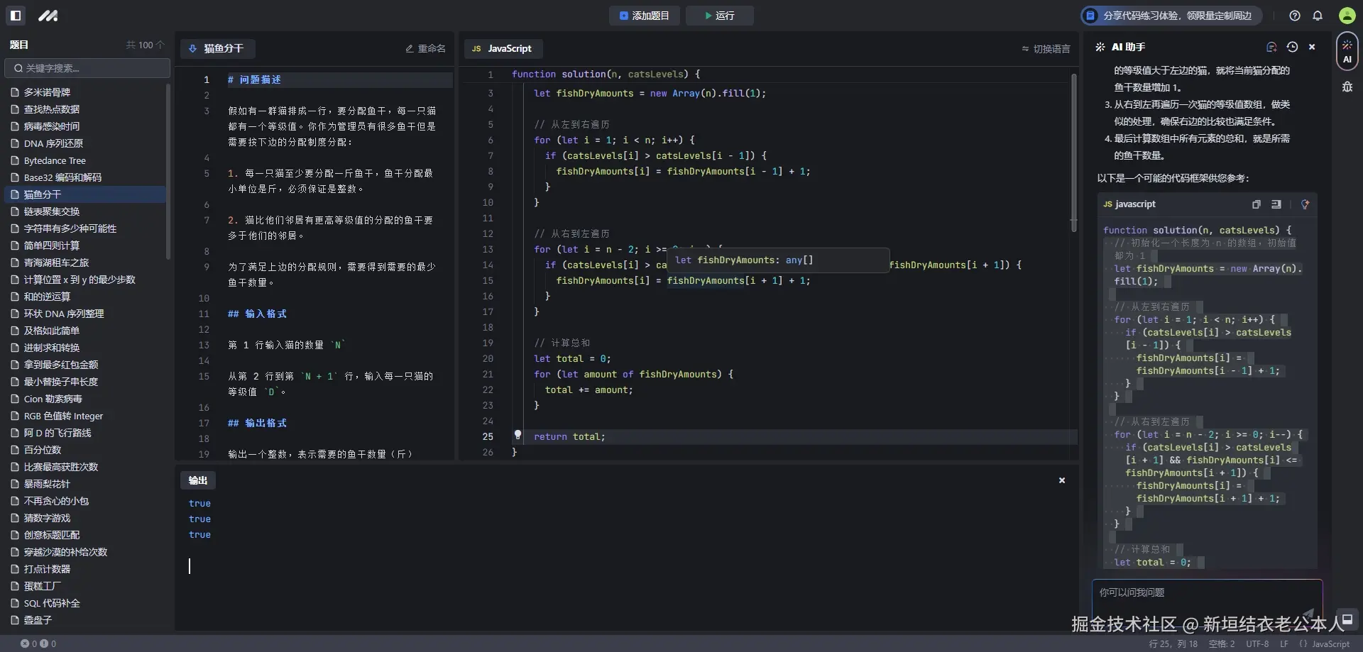Click 行 25, 列 18 cursor position status

point(1173,644)
